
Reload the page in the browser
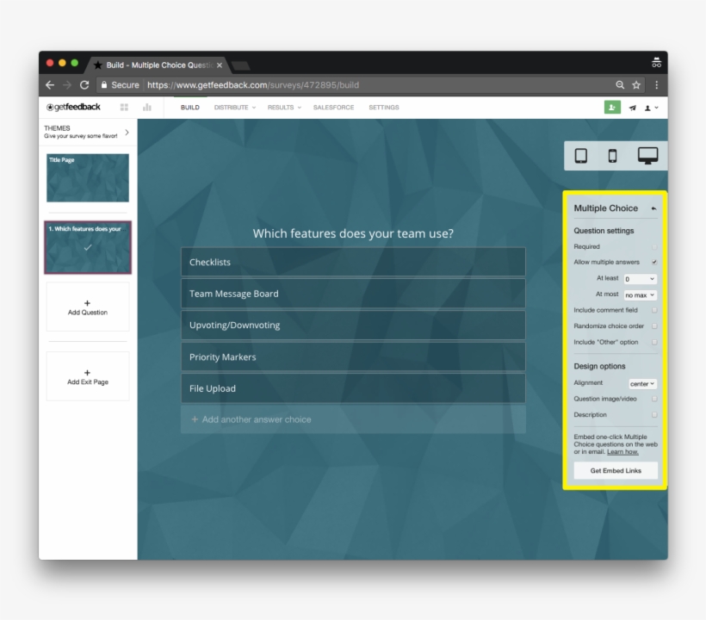[x=84, y=85]
